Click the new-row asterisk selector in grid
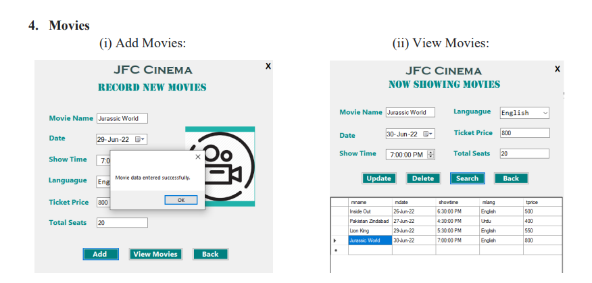This screenshot has height=283, width=592. click(339, 250)
